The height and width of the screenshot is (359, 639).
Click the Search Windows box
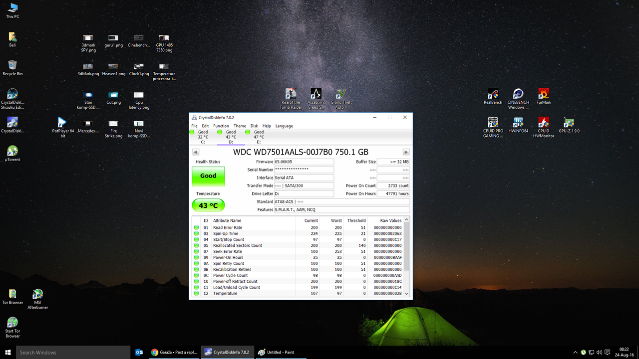tap(73, 352)
